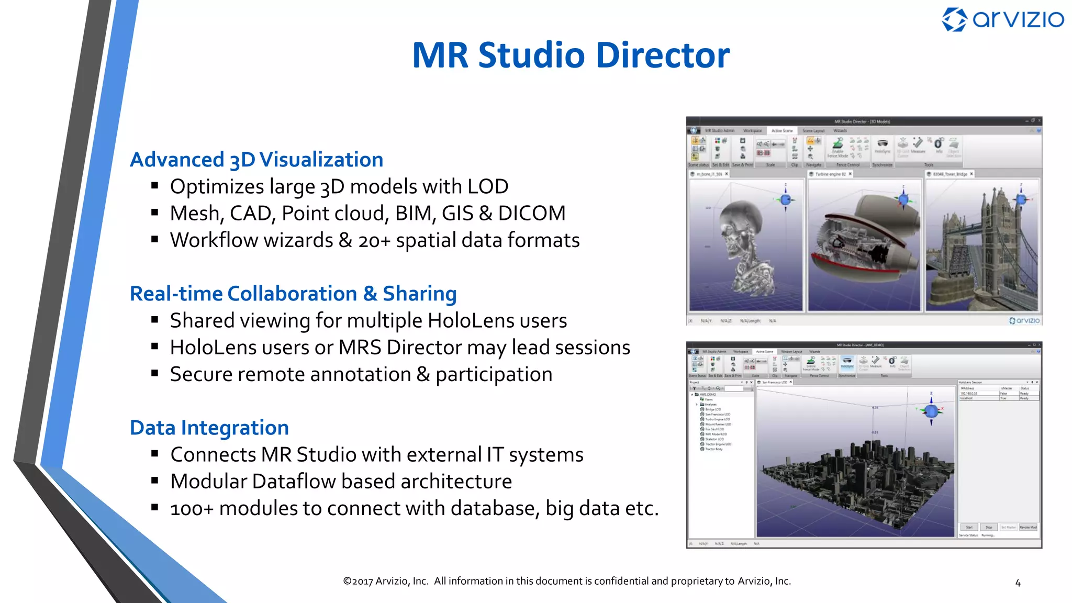Screen dimensions: 1072x603
Task: Click Enable Fence Mode in the AWE_DEMO window
Action: coord(811,363)
